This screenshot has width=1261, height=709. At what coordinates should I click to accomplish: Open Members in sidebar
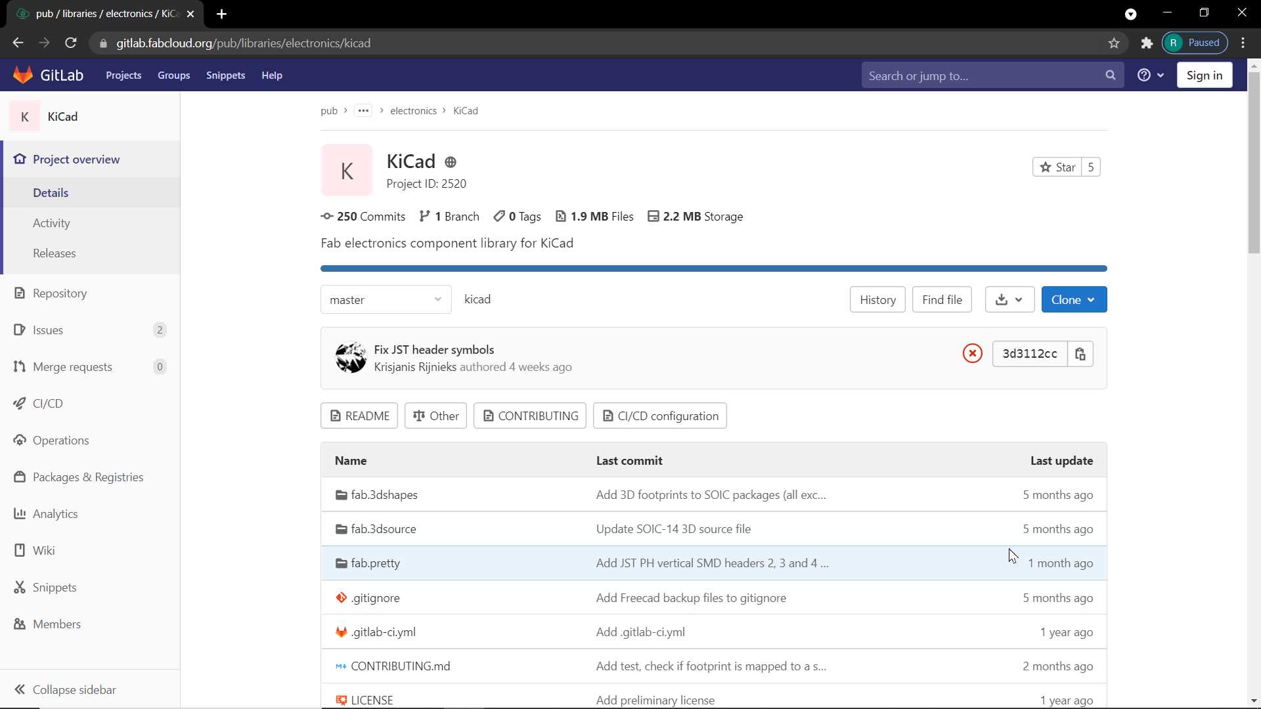[90, 624]
